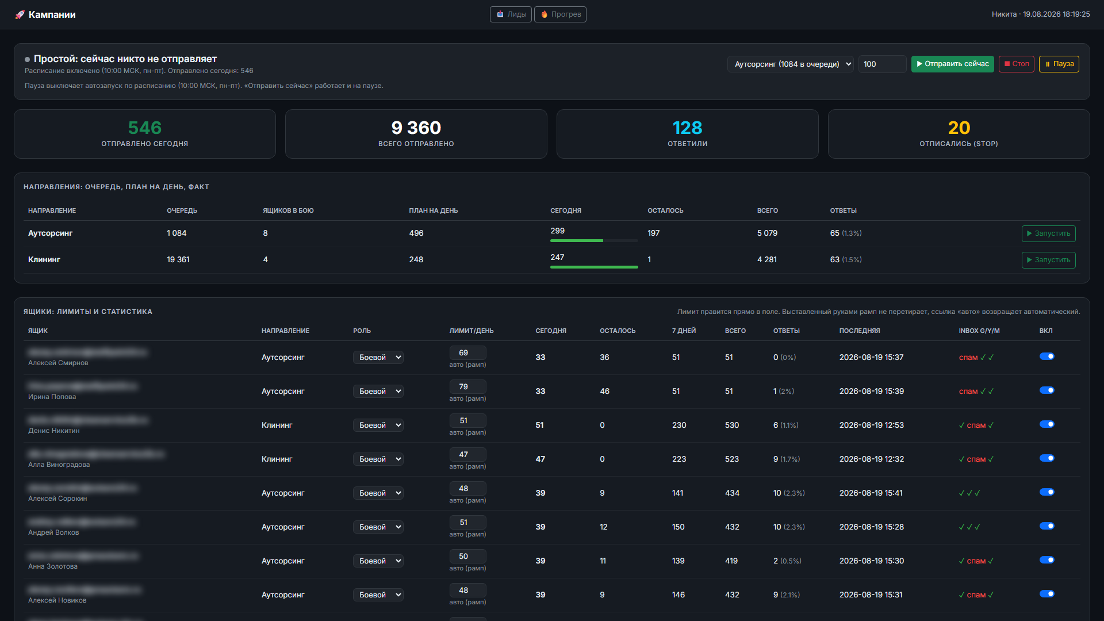This screenshot has width=1104, height=621.
Task: Launch the Аутсорсинг direction with Запустить
Action: click(1048, 233)
